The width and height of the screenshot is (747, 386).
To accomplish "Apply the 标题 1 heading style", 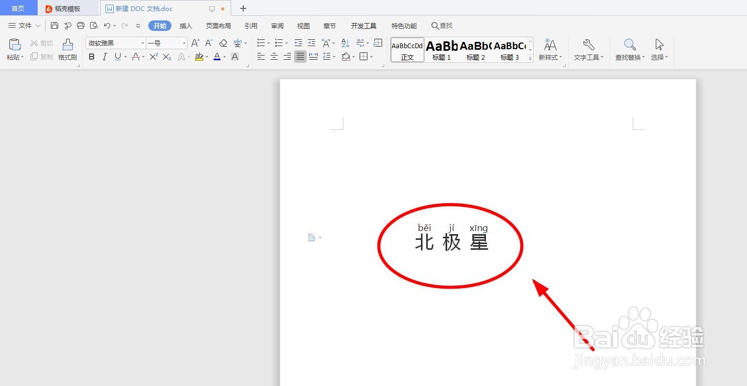I will click(x=442, y=50).
